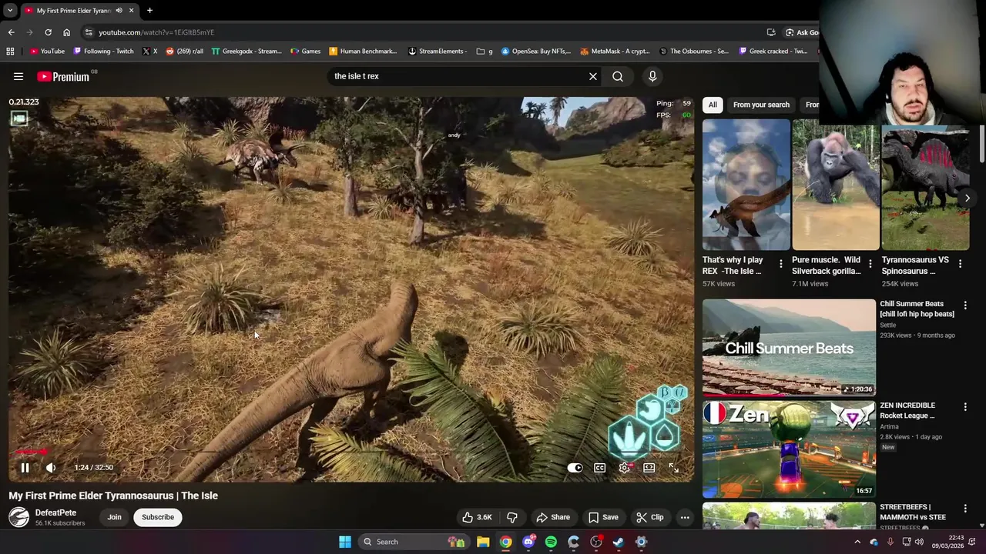Open the YouTube guide hamburger menu
Viewport: 986px width, 554px height.
click(18, 76)
